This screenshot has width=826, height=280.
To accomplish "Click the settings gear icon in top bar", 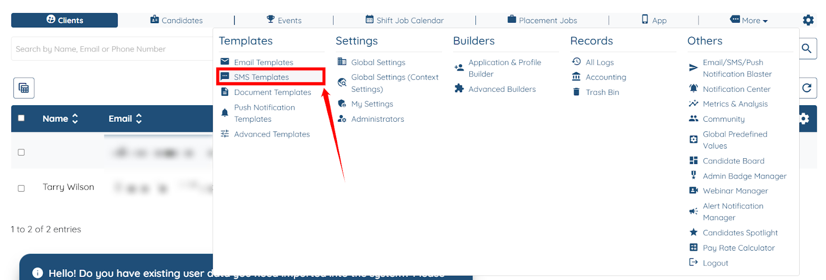I will pyautogui.click(x=808, y=20).
